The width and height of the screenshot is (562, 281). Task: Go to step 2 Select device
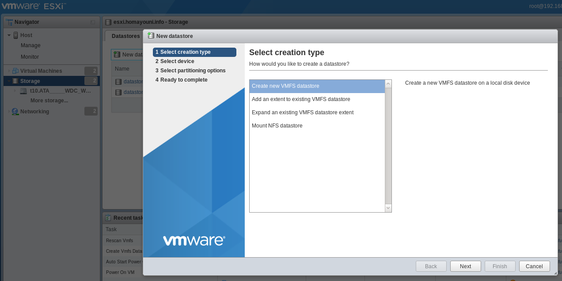click(175, 61)
